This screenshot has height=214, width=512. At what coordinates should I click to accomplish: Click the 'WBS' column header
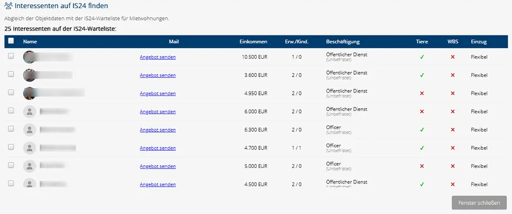pyautogui.click(x=452, y=42)
